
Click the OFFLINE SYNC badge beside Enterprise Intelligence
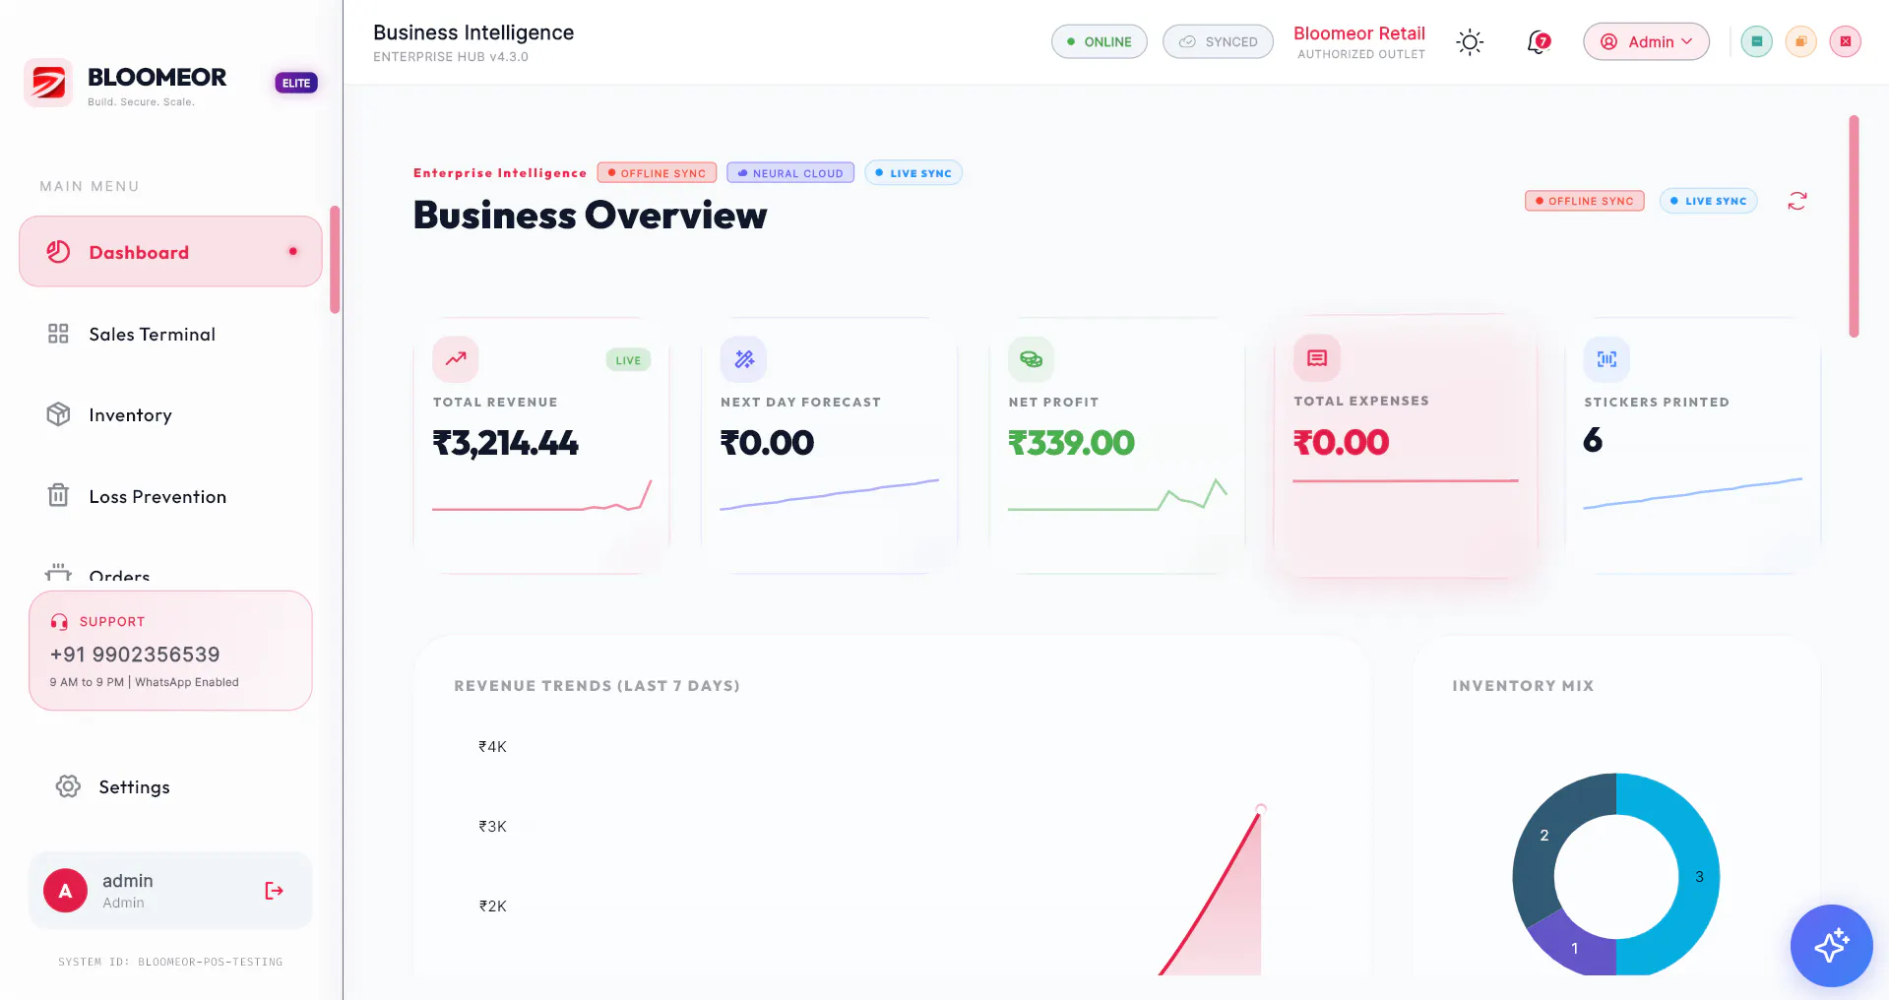click(657, 173)
